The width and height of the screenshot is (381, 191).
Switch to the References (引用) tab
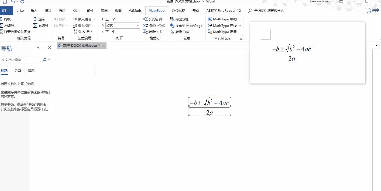point(76,11)
